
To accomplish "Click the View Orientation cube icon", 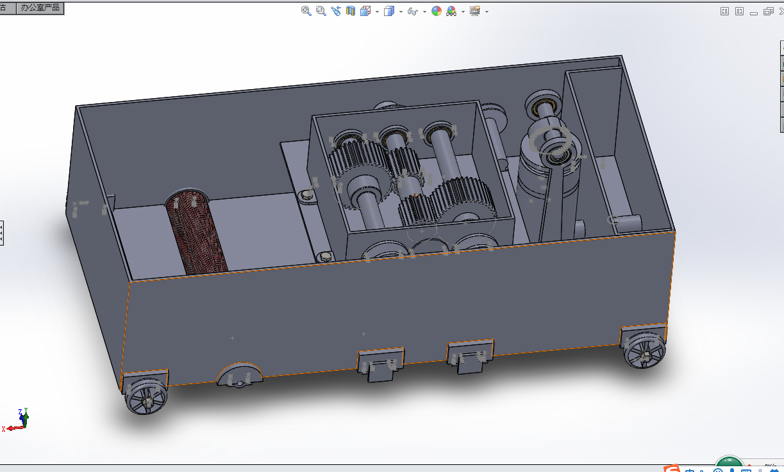I will click(365, 11).
